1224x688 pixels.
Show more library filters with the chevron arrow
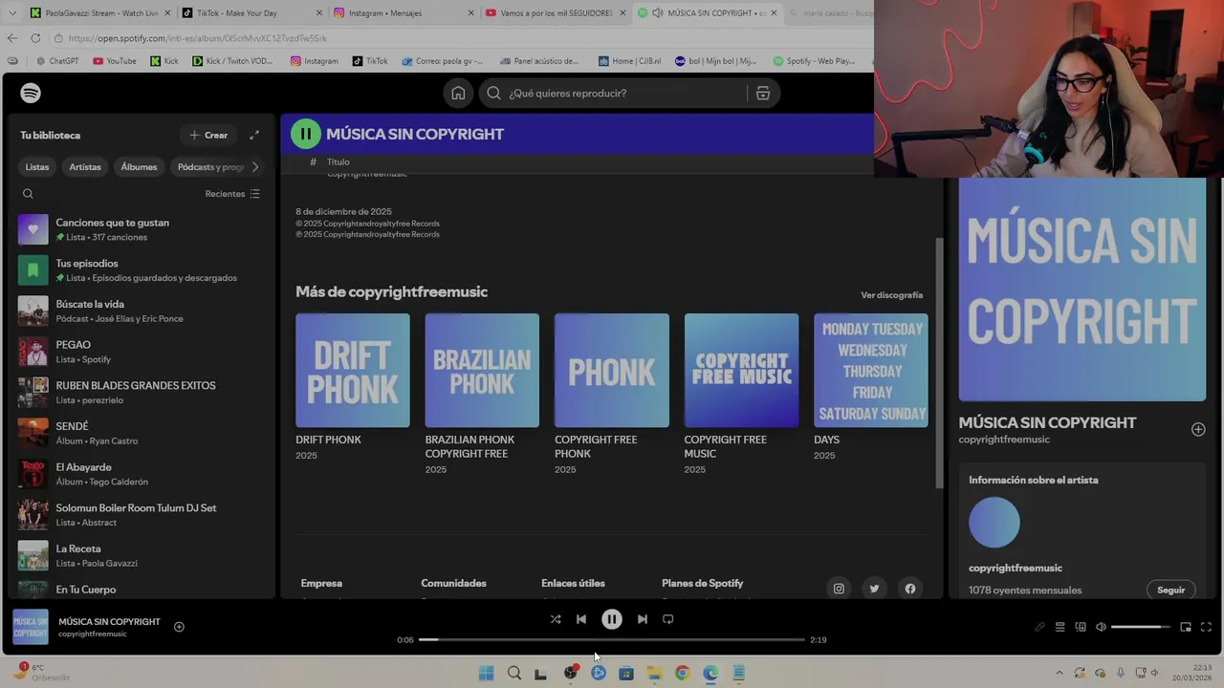coord(255,167)
